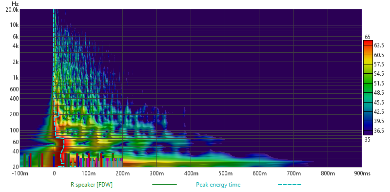Click the spectrogram color scale bar

coord(368,87)
